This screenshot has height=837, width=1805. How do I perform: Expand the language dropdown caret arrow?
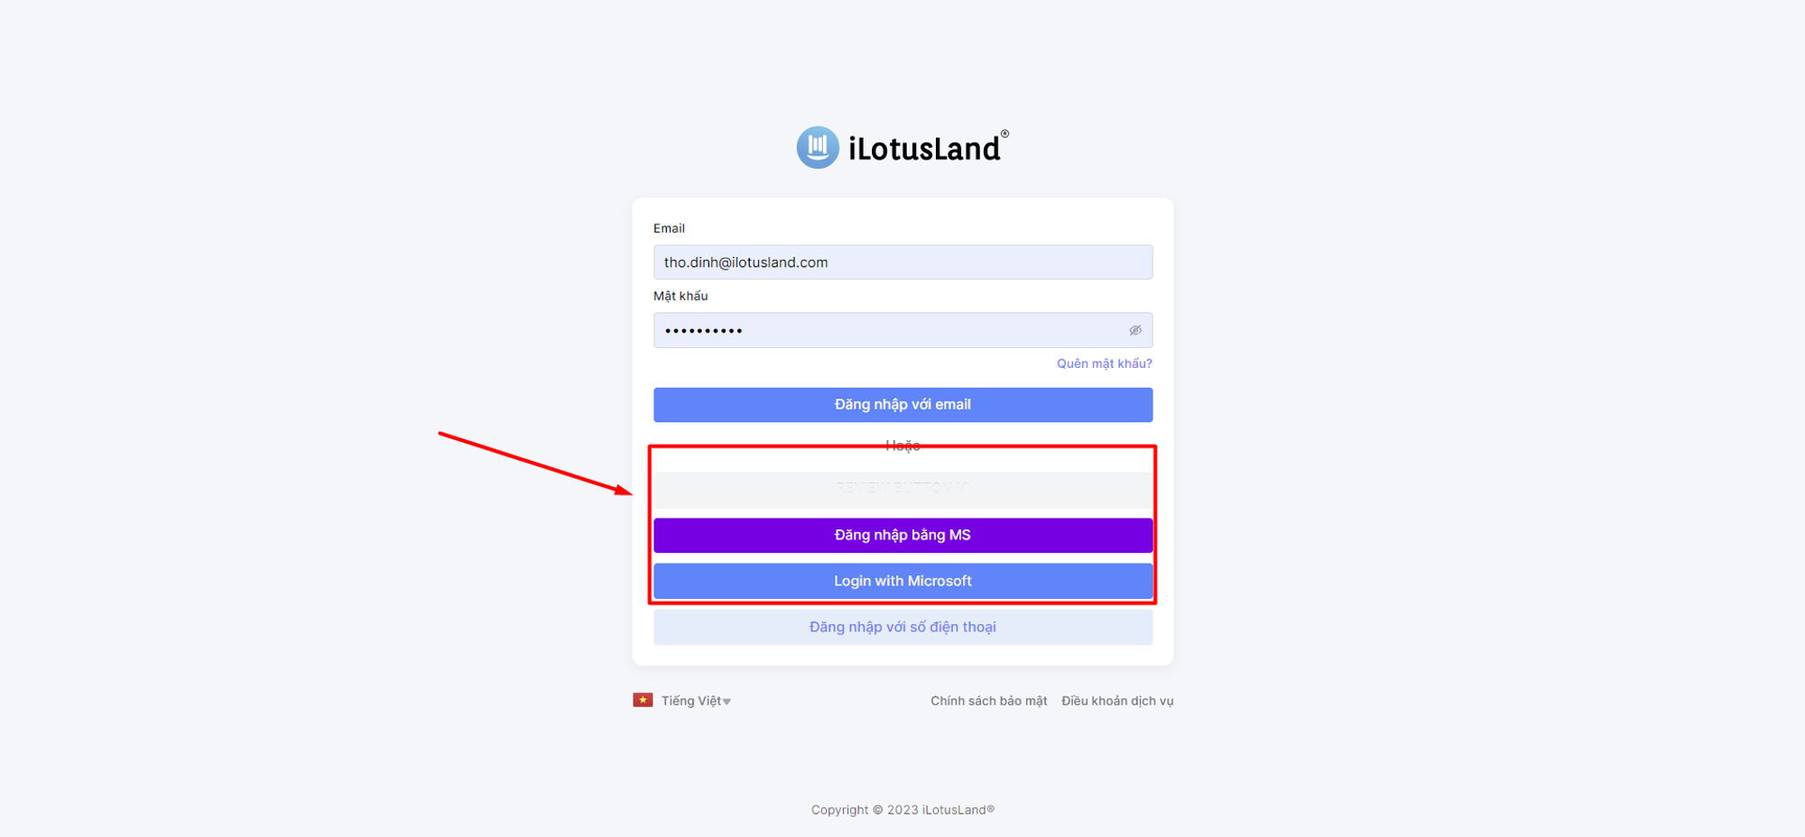pyautogui.click(x=727, y=702)
